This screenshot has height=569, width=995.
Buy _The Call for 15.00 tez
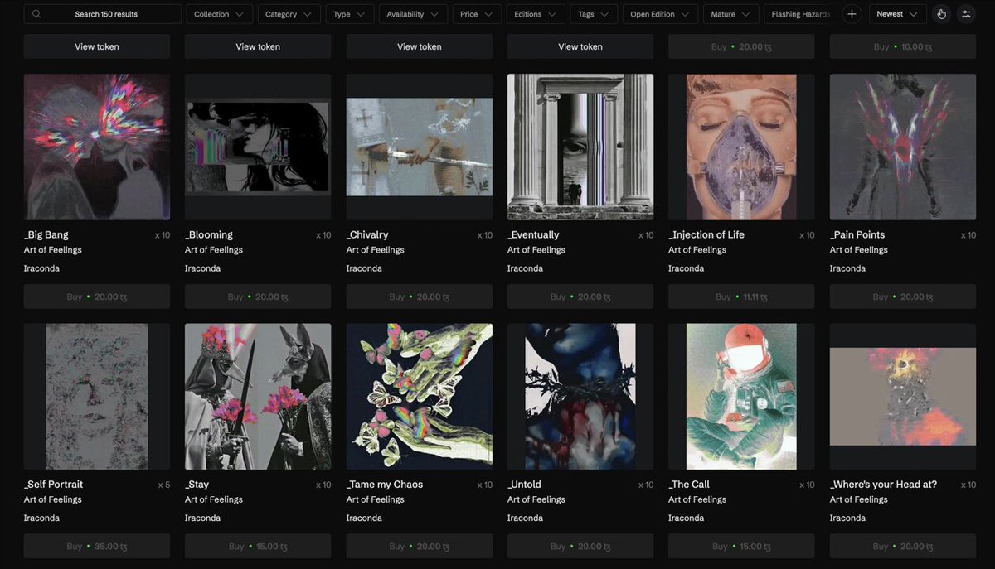(x=741, y=547)
